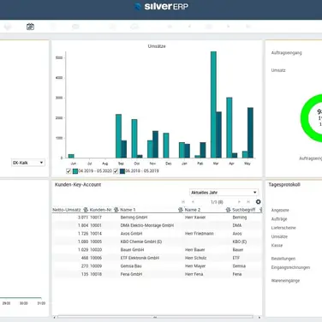Click the horizontal scrollbar under customer table
Viewport: 322px width, 322px height.
(155, 317)
